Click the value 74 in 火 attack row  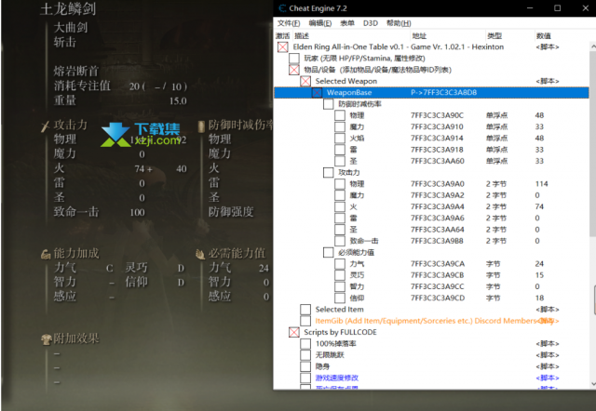539,206
